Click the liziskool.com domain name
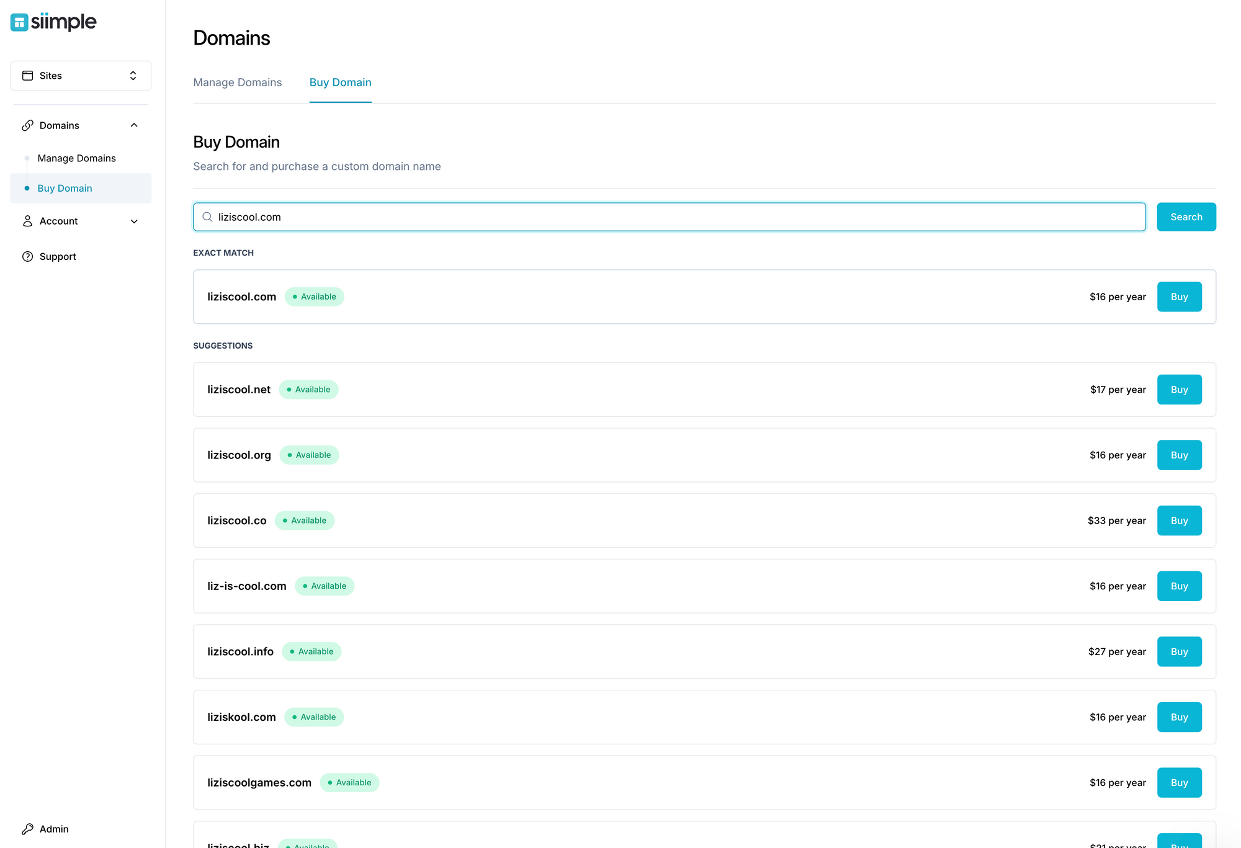The image size is (1241, 848). [x=241, y=717]
